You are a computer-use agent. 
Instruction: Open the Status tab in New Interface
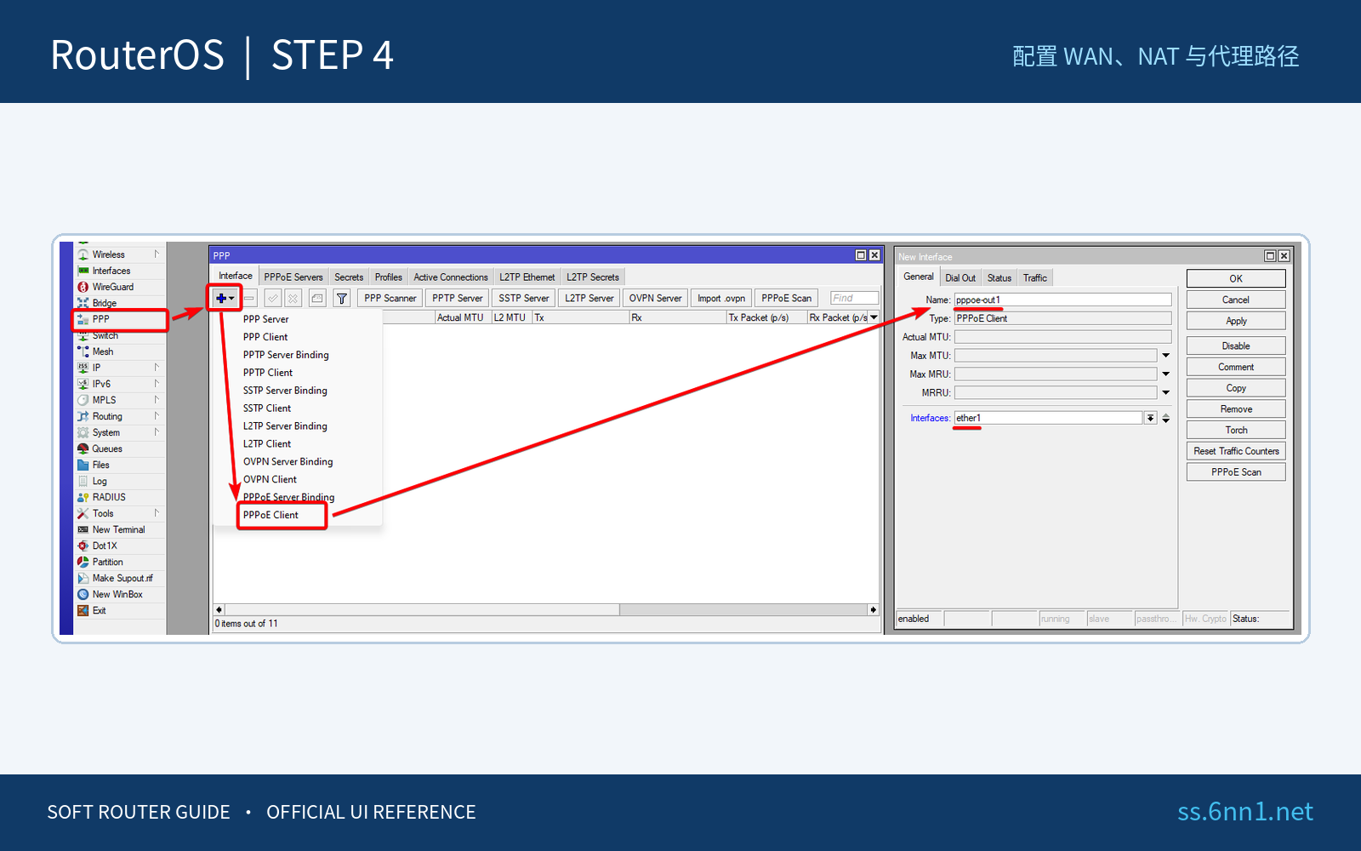[x=999, y=277]
